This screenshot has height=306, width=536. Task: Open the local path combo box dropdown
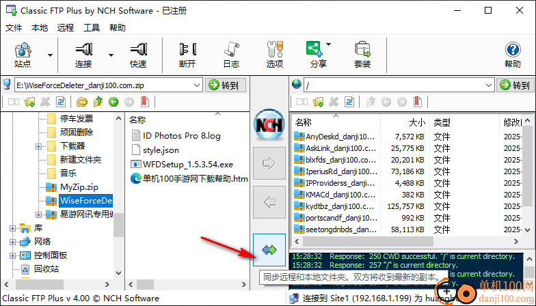(197, 85)
